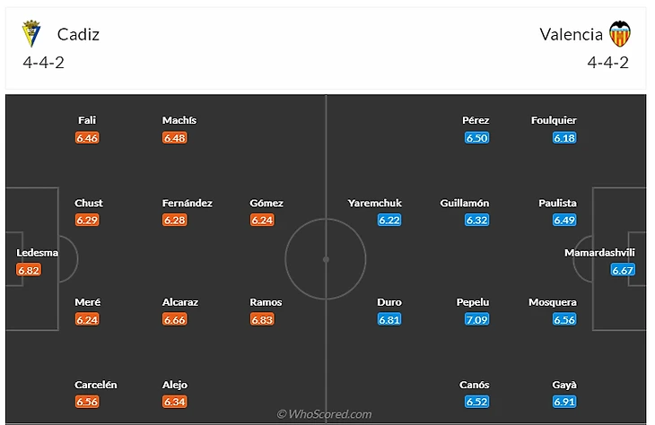Select player Machís on the pitch
Screen dimensions: 655x425
click(179, 120)
